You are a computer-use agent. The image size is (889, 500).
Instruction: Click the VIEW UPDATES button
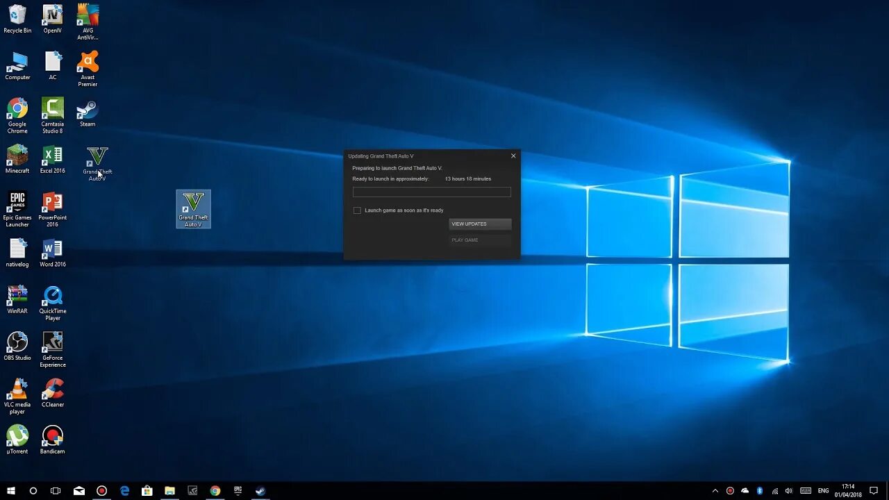coord(480,224)
